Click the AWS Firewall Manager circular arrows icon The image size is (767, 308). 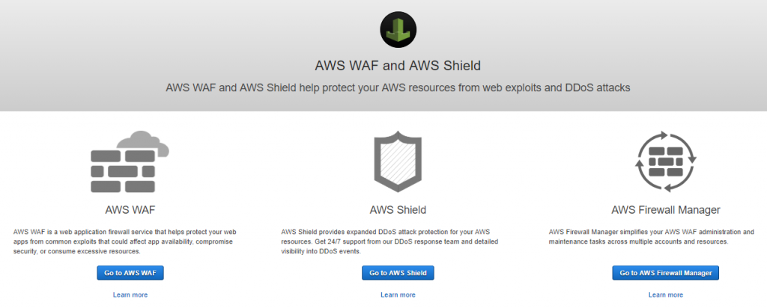[x=665, y=161]
